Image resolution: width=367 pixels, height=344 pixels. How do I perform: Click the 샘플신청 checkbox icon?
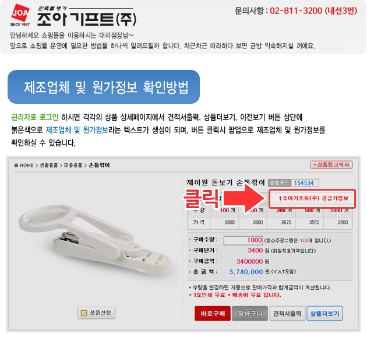click(x=84, y=313)
